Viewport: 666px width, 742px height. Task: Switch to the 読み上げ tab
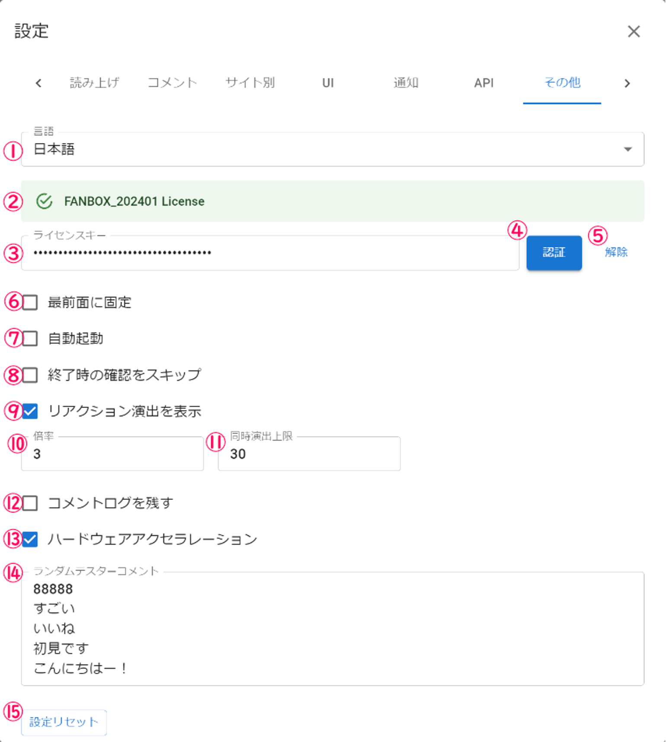[94, 83]
